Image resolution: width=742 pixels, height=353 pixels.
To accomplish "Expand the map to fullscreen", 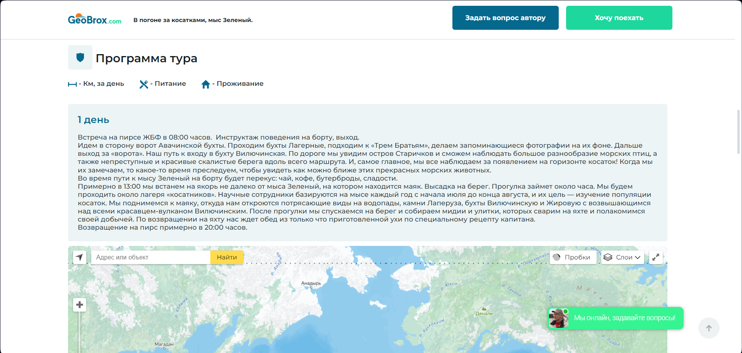I will click(656, 257).
